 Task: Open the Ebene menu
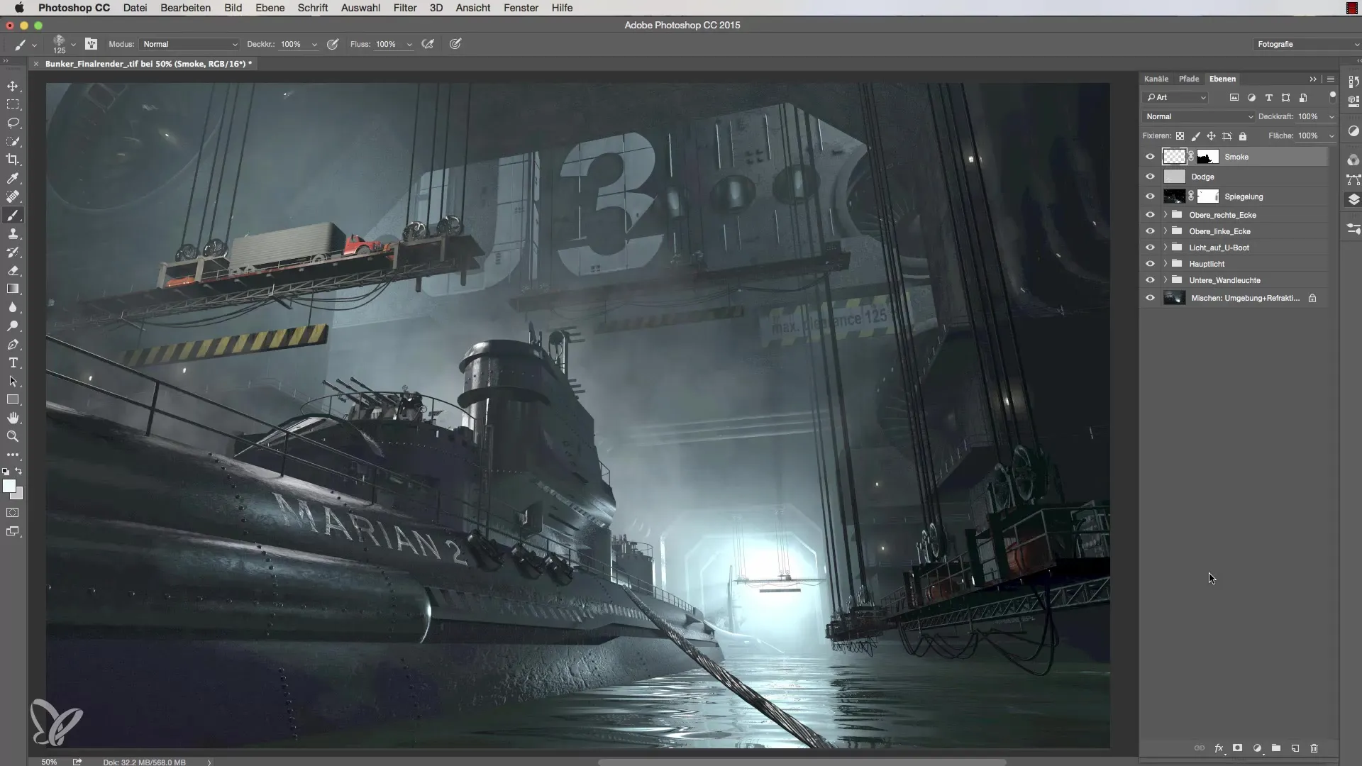pos(270,8)
